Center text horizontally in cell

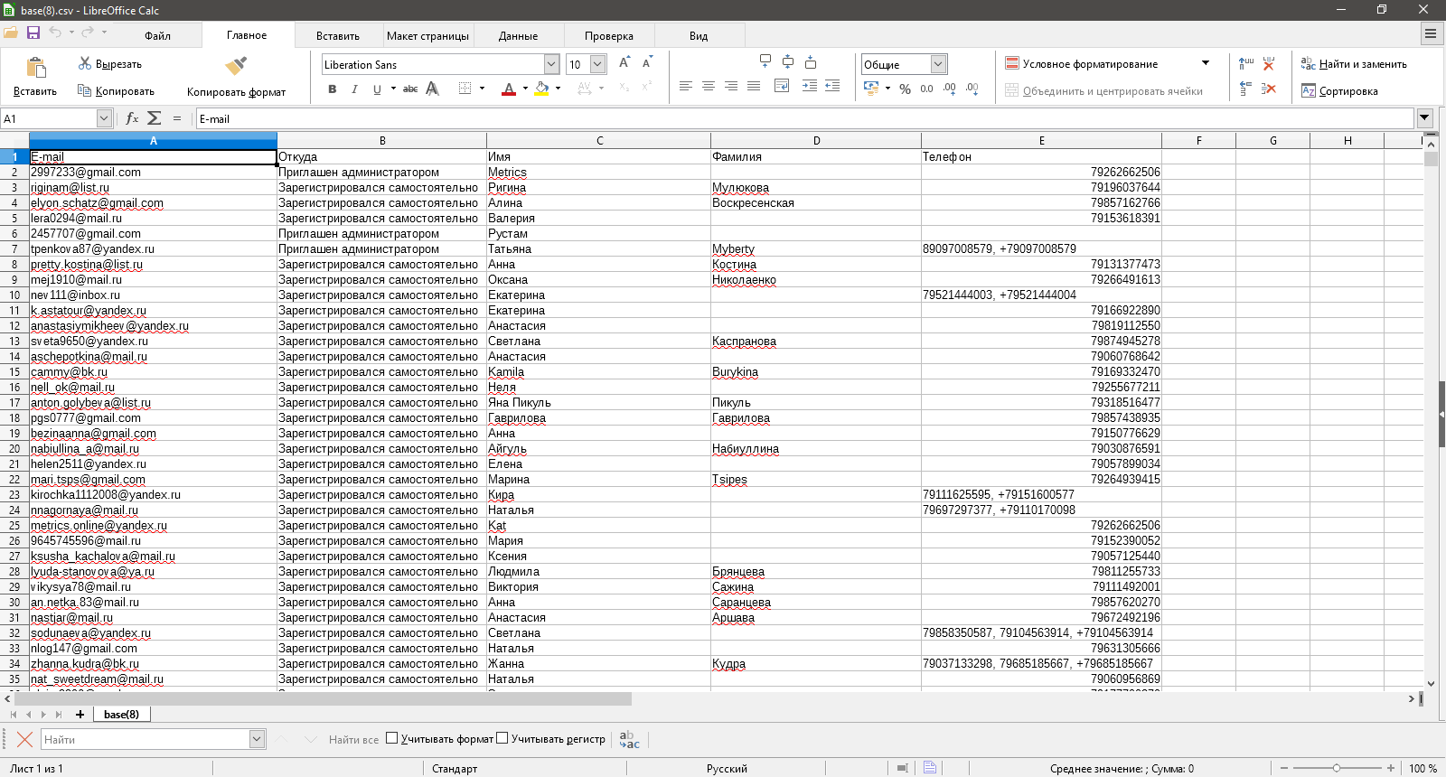point(709,86)
